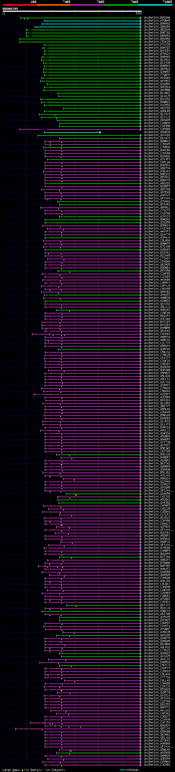
Task: Select the UniRef100_Q3AH23 entry
Action: (x=157, y=654)
